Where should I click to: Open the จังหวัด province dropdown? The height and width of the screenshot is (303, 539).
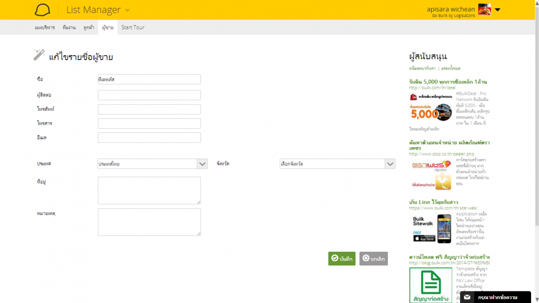[337, 164]
